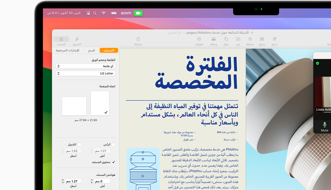Open the US Letter paper size dropdown
Screen dimensions: 331x190
(86, 73)
